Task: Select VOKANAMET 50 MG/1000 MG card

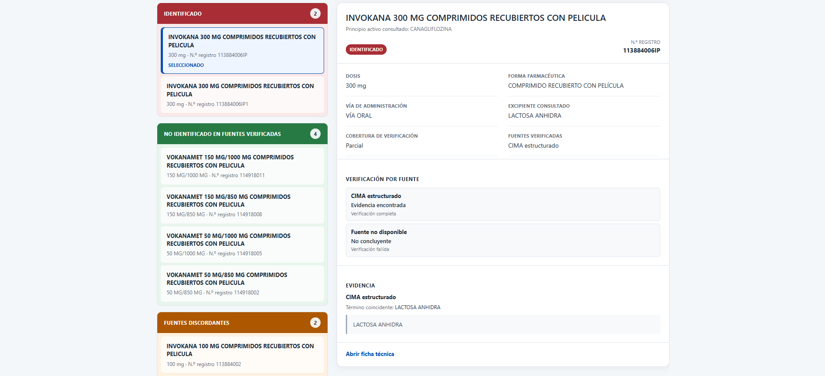Action: point(242,244)
